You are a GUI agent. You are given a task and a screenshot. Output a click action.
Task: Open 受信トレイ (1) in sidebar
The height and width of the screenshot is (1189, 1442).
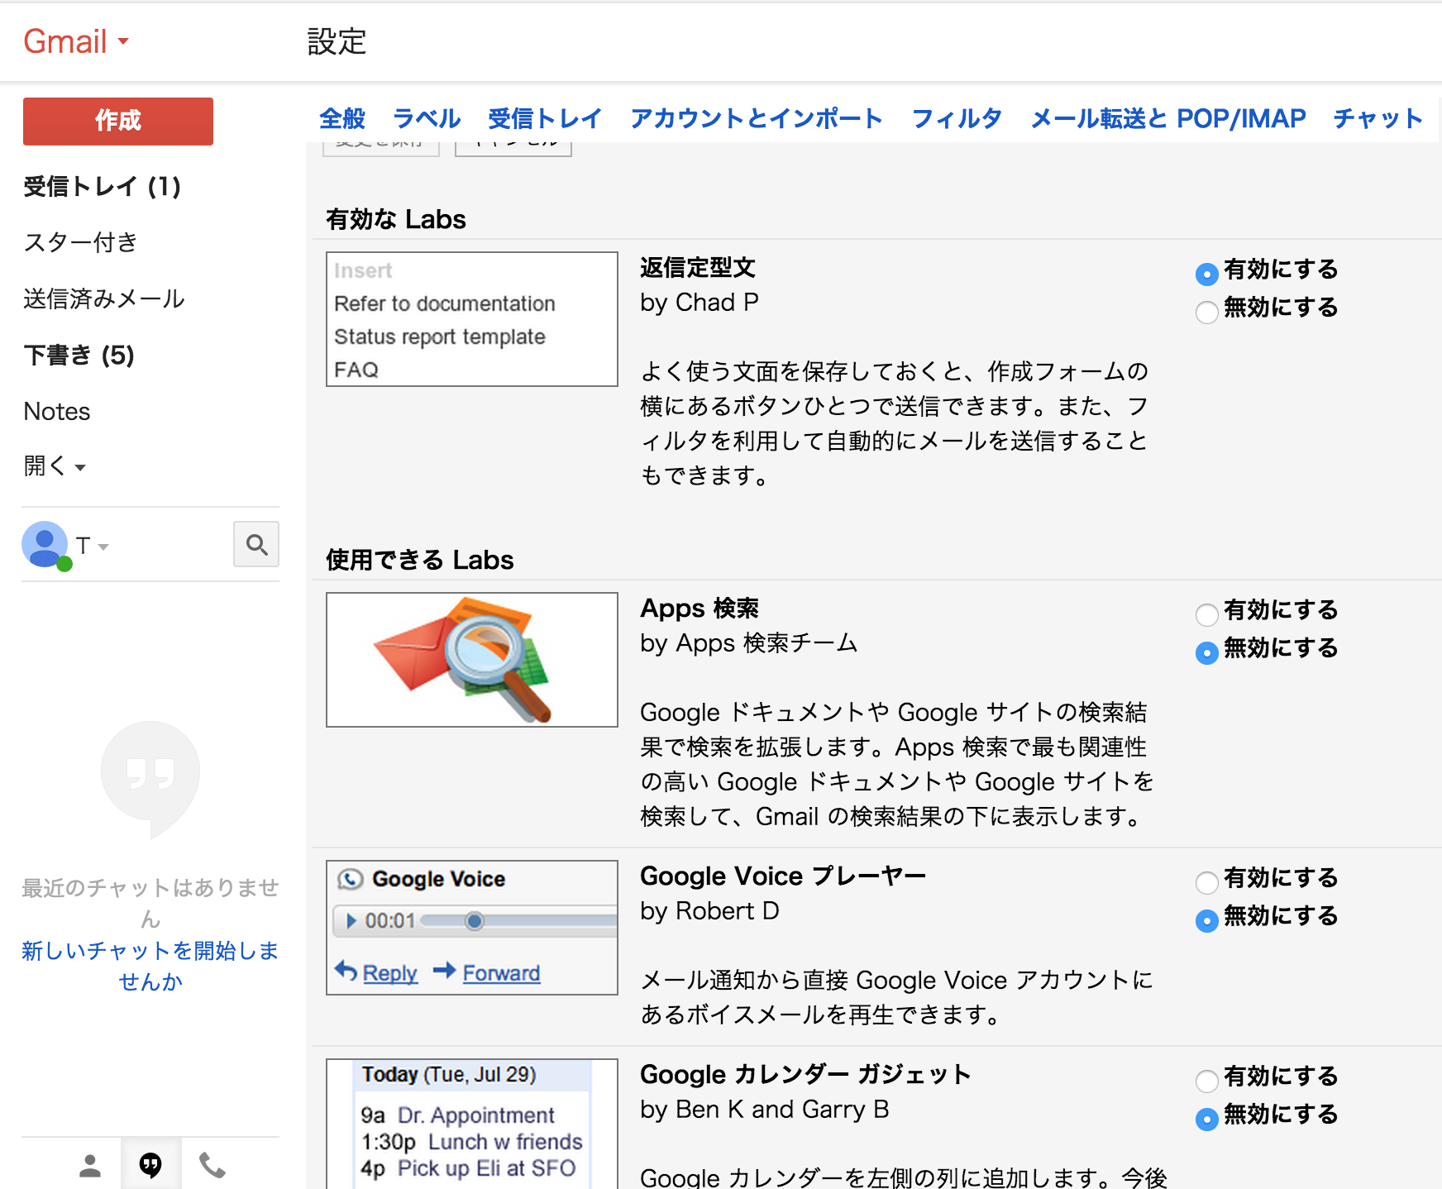coord(102,186)
